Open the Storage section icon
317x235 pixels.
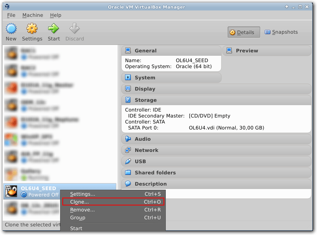point(127,100)
